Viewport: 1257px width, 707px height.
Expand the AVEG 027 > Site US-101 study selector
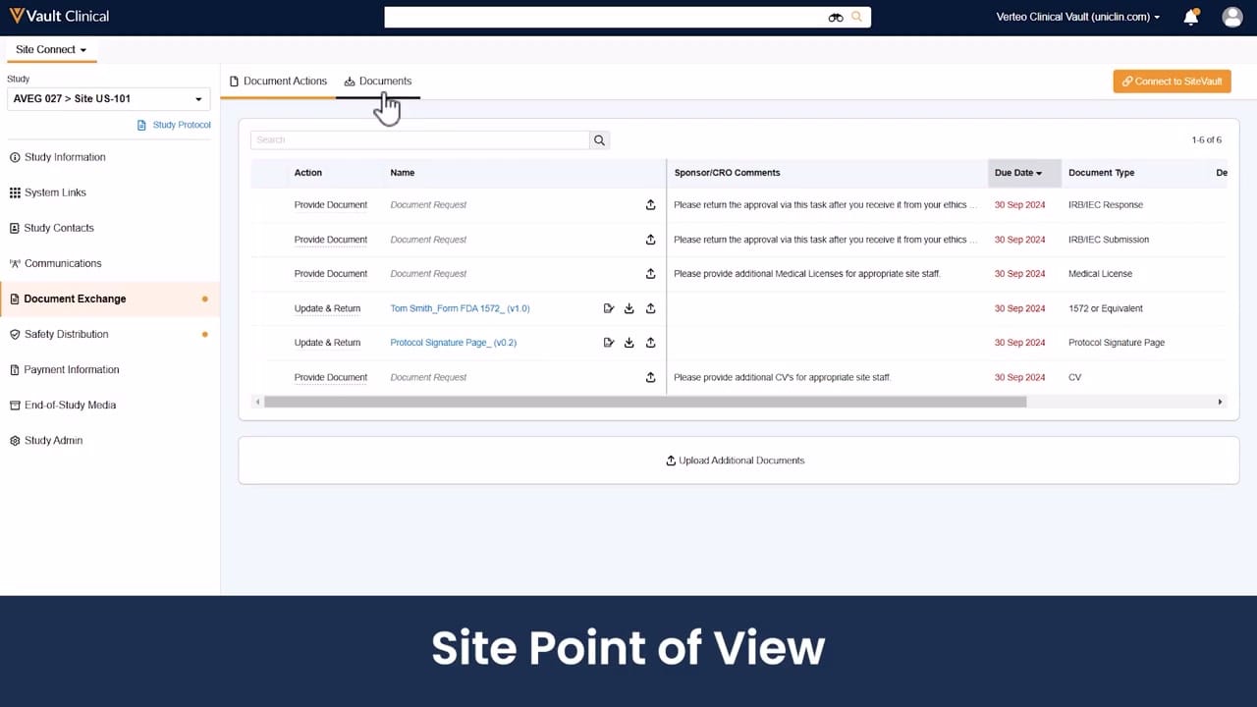coord(108,98)
